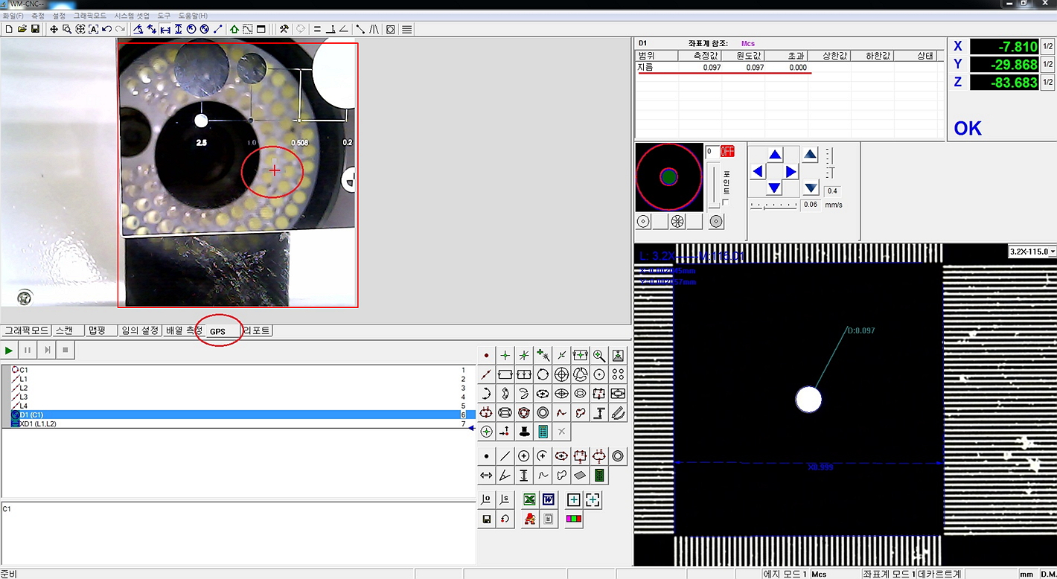Click the Excel export icon
1057x579 pixels.
(x=529, y=499)
